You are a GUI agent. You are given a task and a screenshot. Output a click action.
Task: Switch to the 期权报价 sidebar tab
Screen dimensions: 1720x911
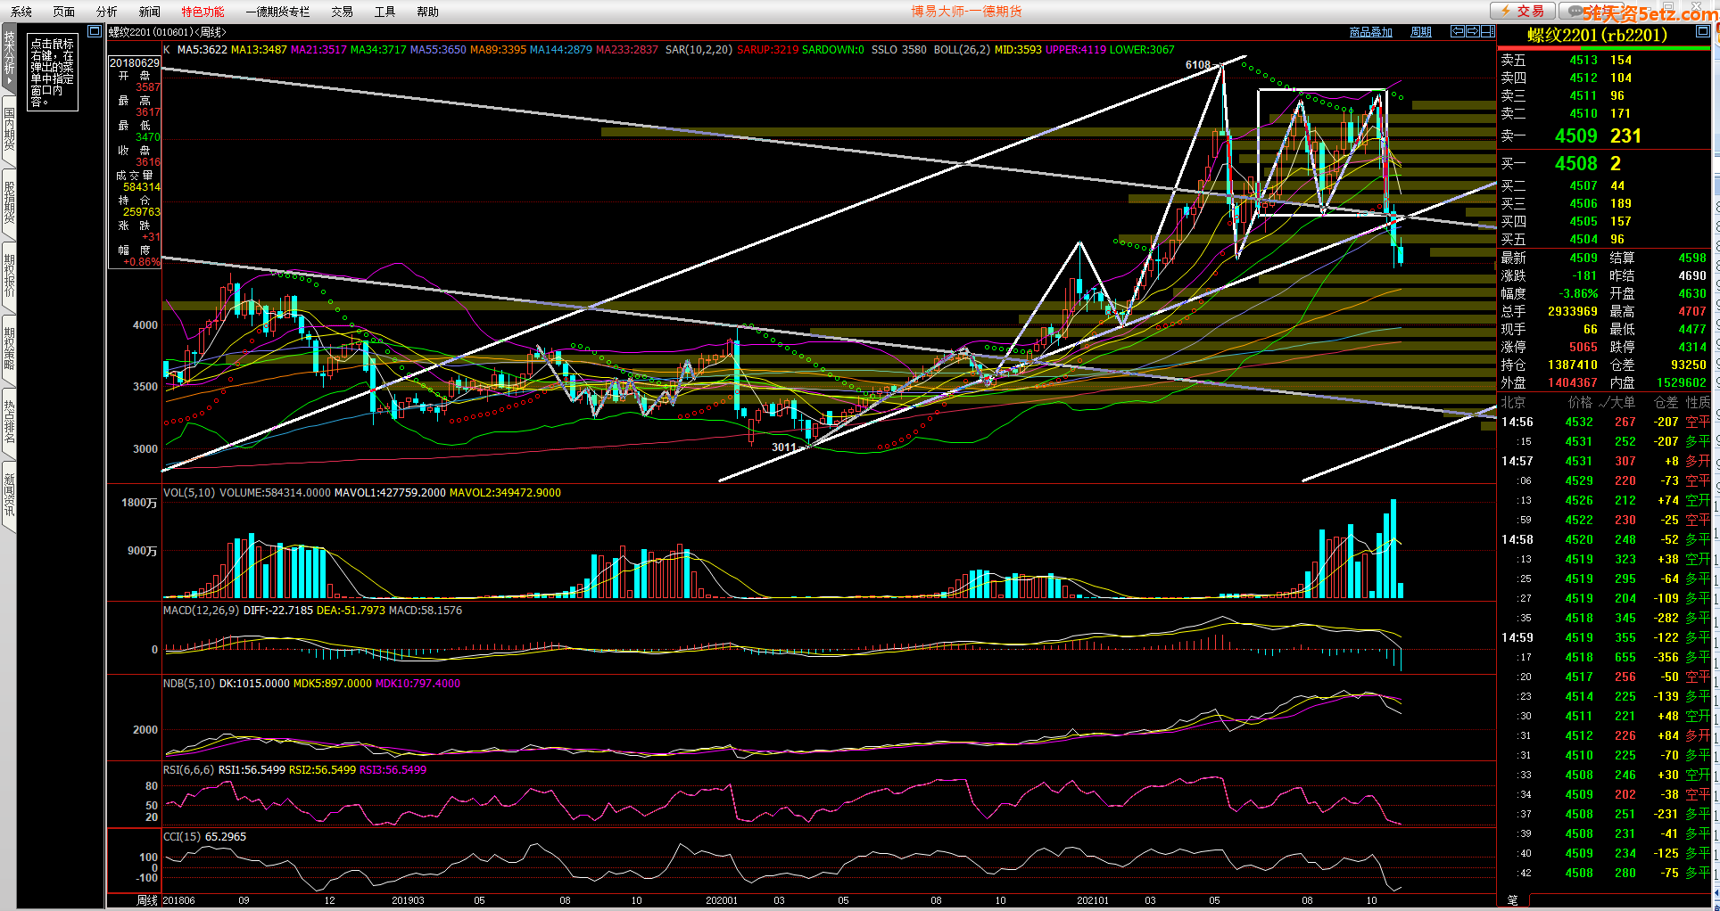(x=9, y=276)
